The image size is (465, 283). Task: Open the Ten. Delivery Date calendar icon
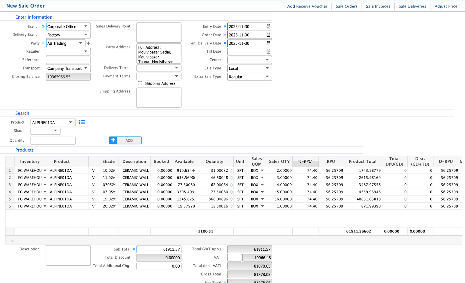tap(268, 43)
